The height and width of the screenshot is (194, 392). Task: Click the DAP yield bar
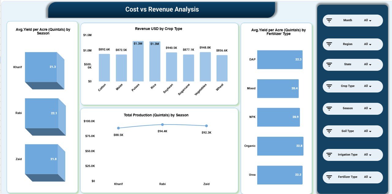pos(280,59)
